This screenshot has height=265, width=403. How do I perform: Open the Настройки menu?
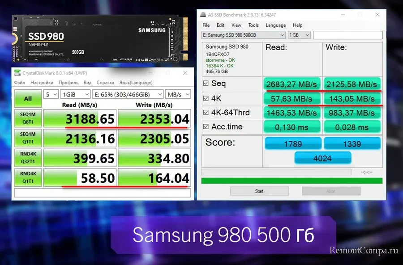pos(42,83)
